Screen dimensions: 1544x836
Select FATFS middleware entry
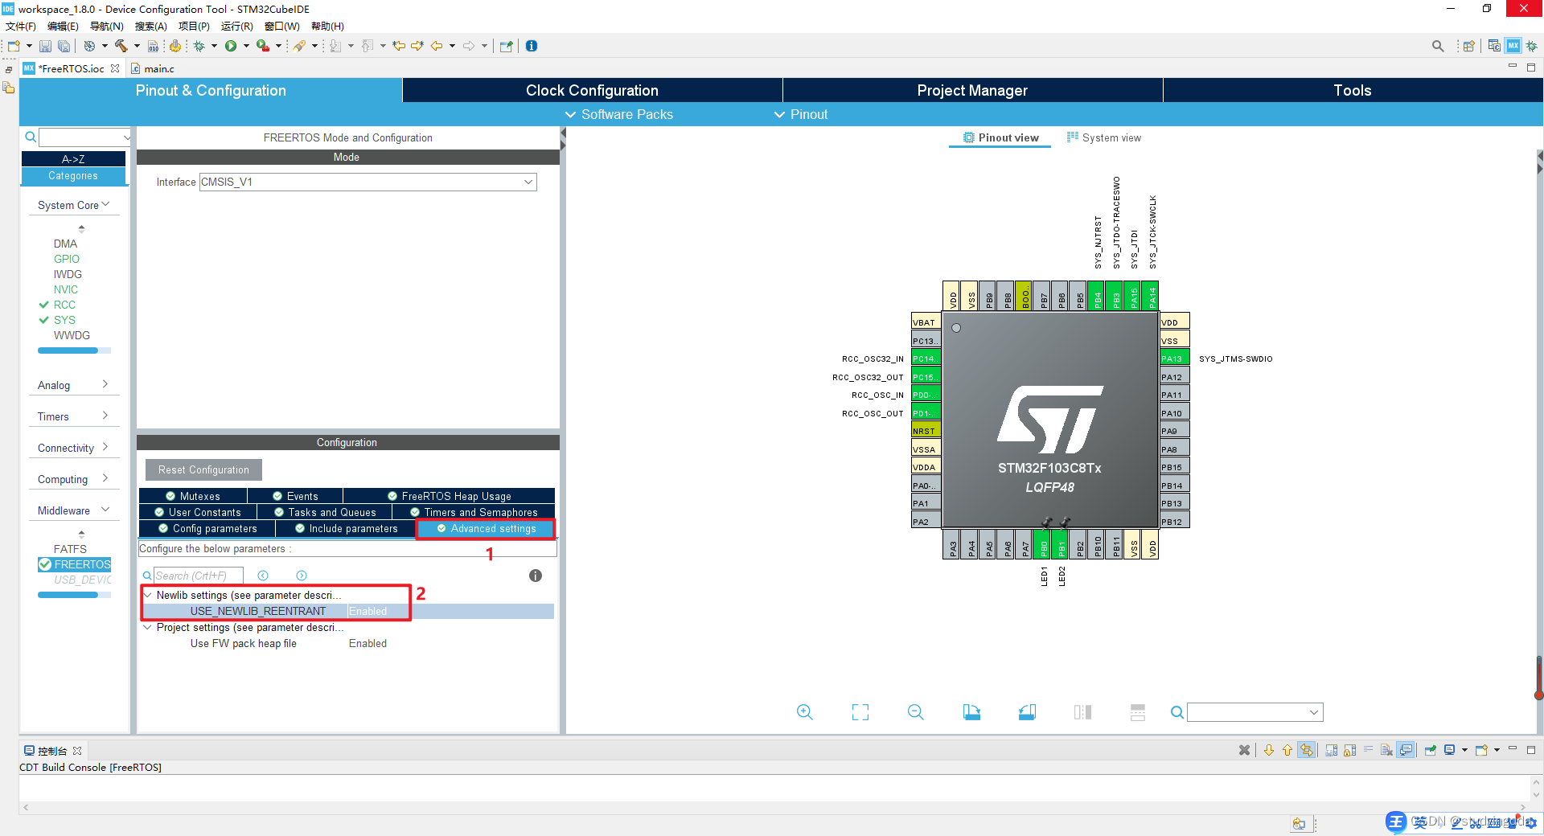pos(70,549)
